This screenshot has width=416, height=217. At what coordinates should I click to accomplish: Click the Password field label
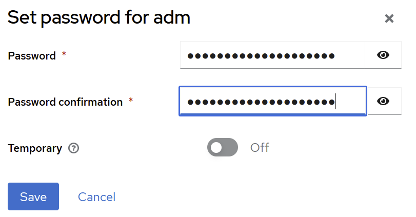pos(32,56)
